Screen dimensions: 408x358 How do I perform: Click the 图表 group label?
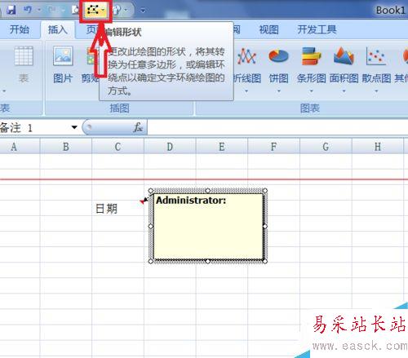tap(309, 108)
